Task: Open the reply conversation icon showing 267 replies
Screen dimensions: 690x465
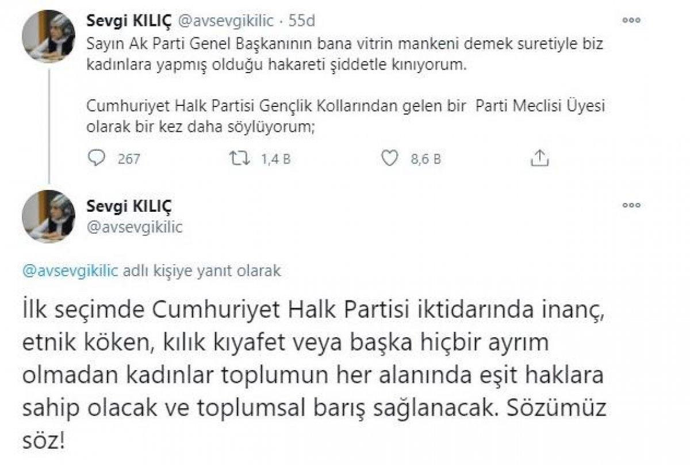Action: 97,155
